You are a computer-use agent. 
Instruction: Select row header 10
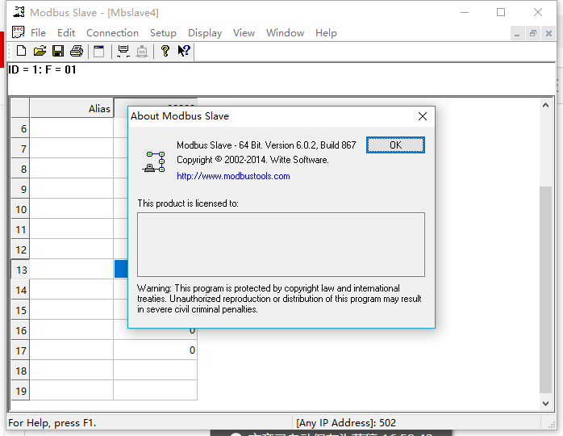[20, 209]
